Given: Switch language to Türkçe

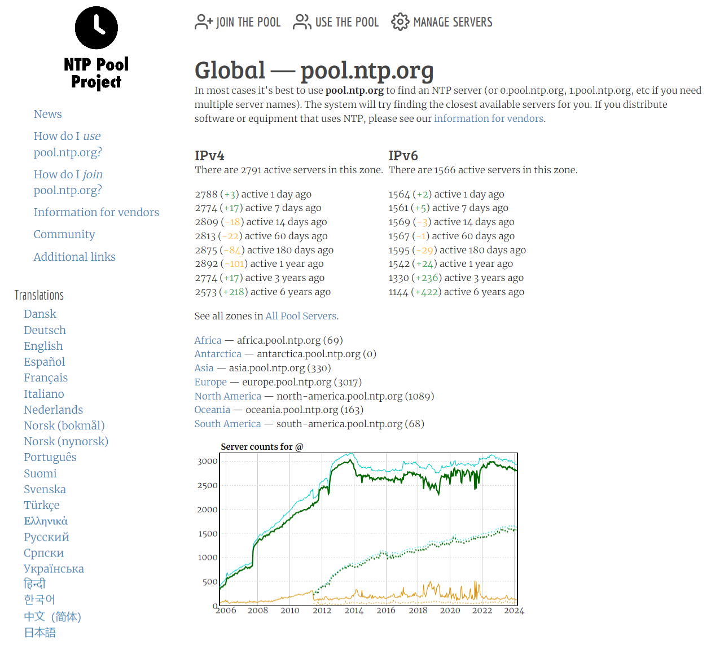Looking at the screenshot, I should [42, 505].
